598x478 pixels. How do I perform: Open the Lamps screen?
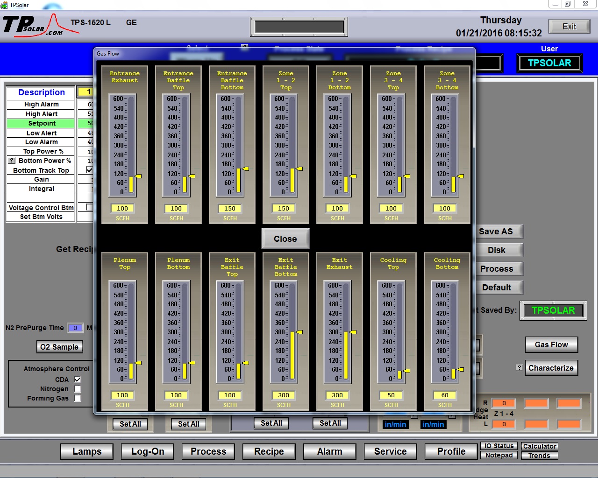87,451
